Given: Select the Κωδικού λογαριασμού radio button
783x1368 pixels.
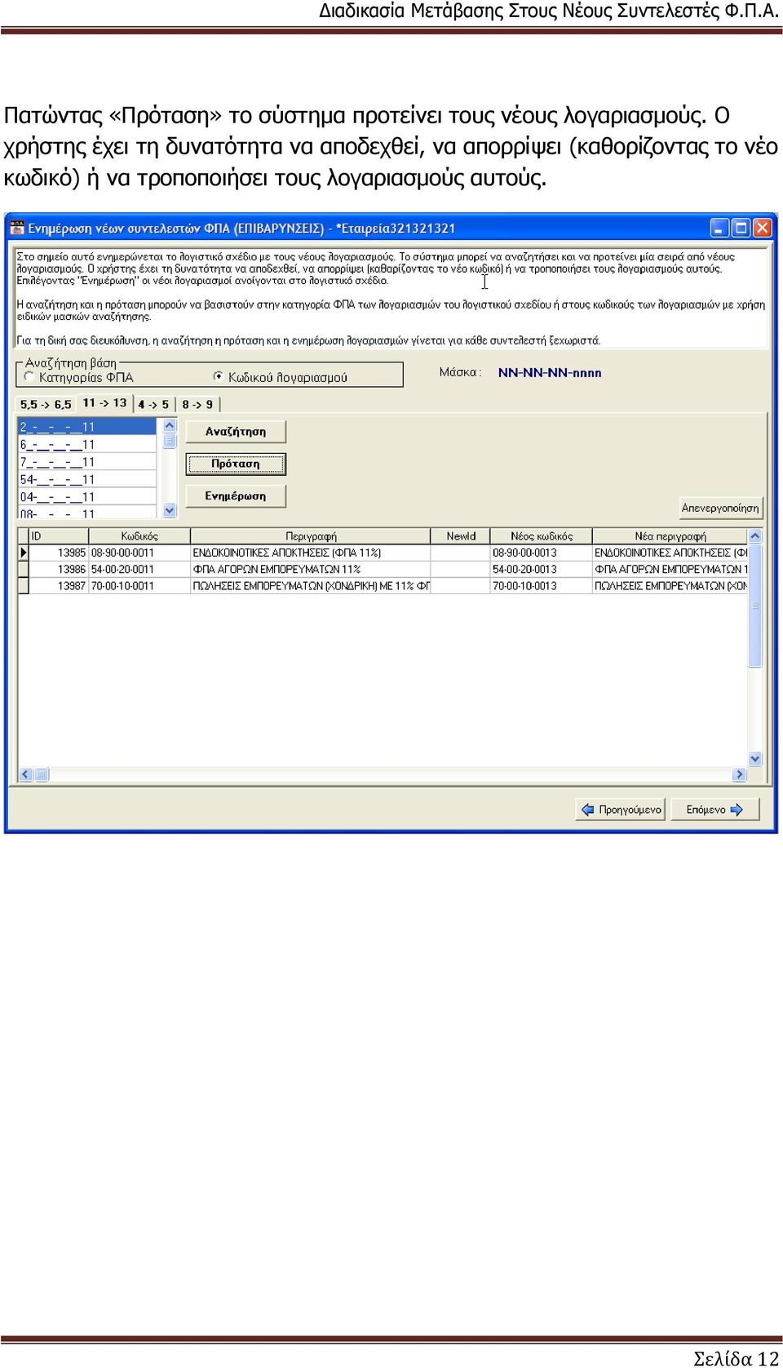Looking at the screenshot, I should pos(218,377).
